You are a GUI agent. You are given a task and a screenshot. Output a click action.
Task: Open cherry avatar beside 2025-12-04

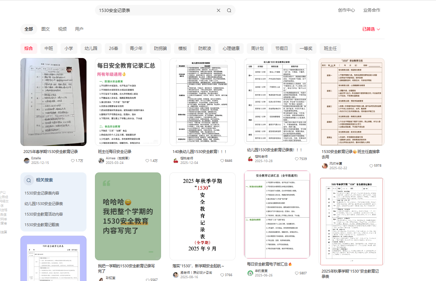click(x=176, y=161)
